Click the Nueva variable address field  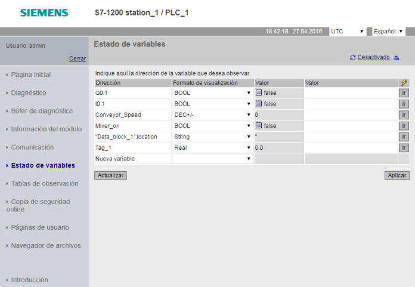(x=132, y=159)
